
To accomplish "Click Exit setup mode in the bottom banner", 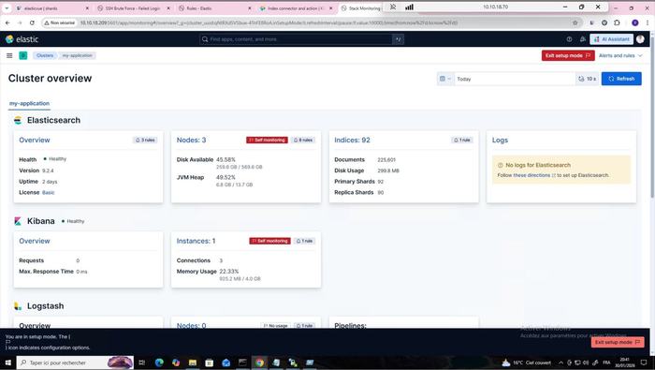I will [618, 342].
